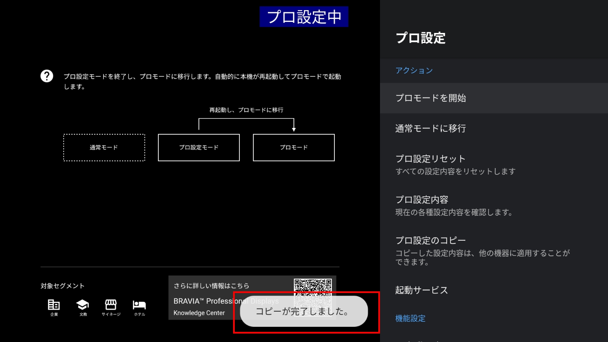
Task: Click the 文教 graduation cap icon
Action: pyautogui.click(x=82, y=305)
